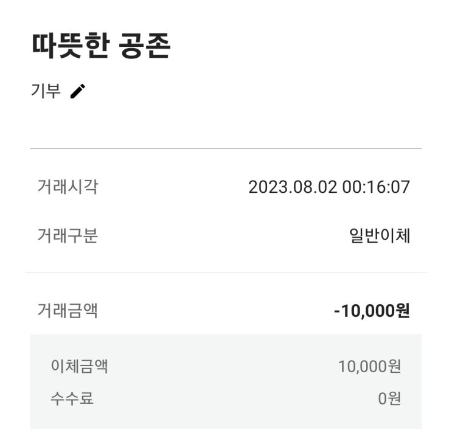
Task: Click the divider line below the memo
Action: tap(226, 148)
